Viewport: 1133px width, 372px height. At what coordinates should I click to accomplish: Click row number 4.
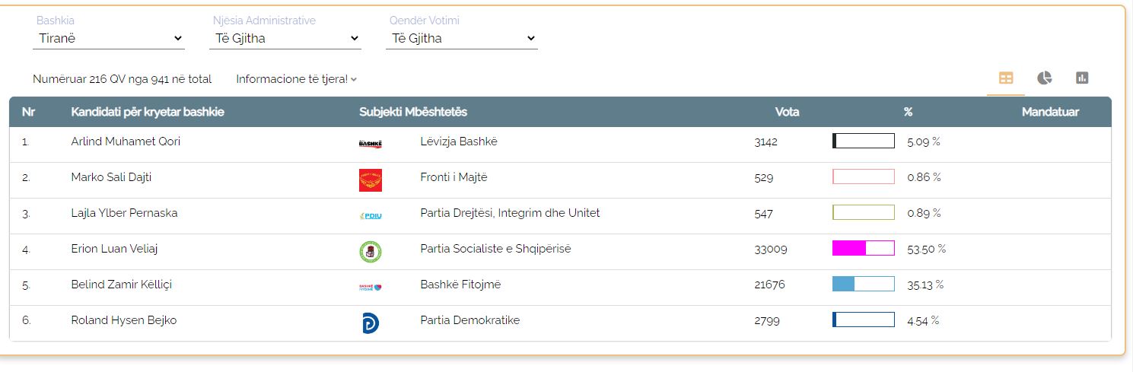26,250
